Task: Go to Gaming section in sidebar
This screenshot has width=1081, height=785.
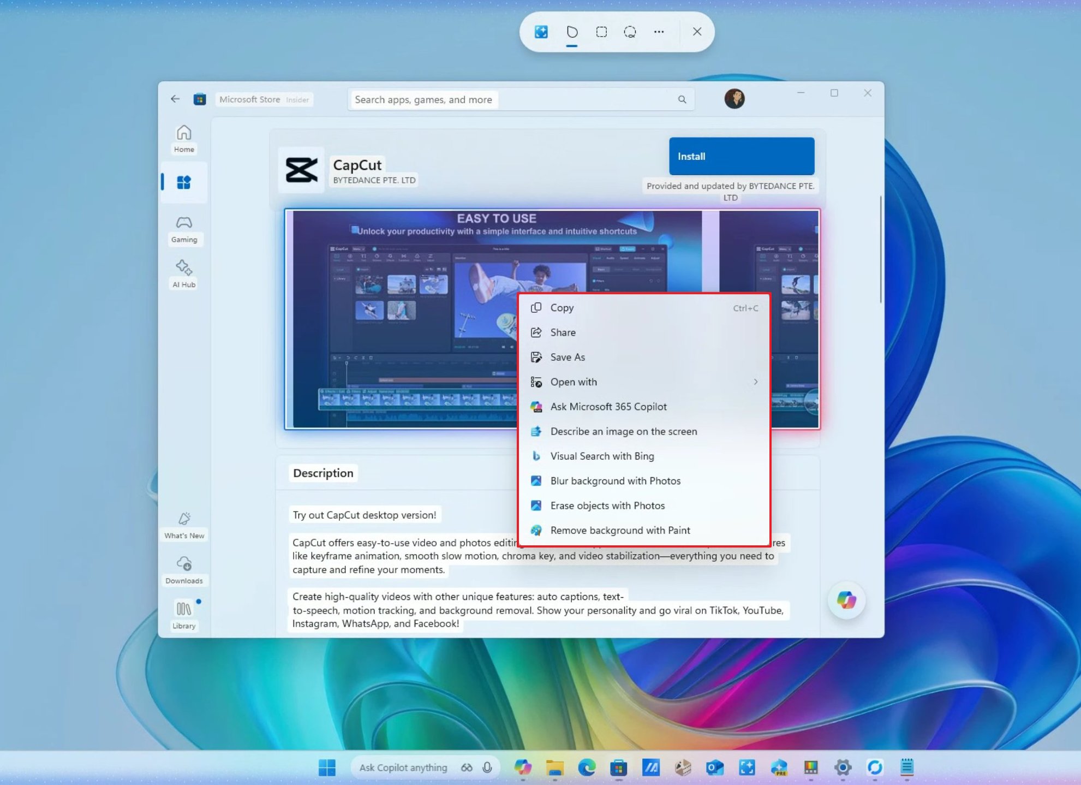Action: [184, 228]
